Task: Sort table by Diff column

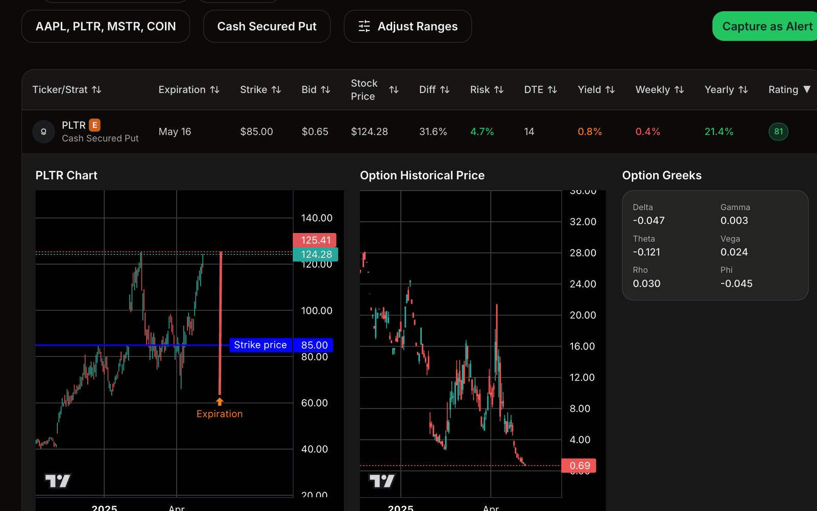Action: [434, 90]
